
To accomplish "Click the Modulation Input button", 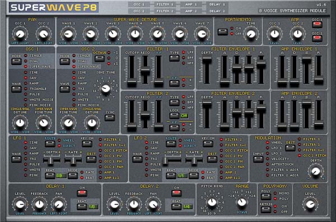I will tap(258, 159).
